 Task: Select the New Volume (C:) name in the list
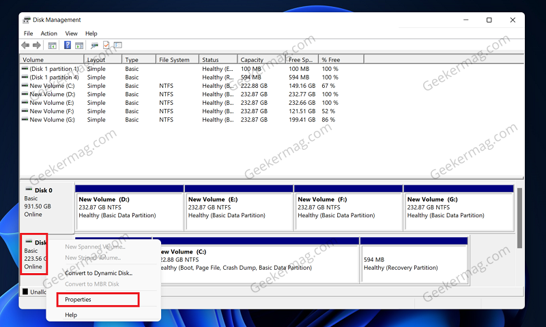click(53, 85)
